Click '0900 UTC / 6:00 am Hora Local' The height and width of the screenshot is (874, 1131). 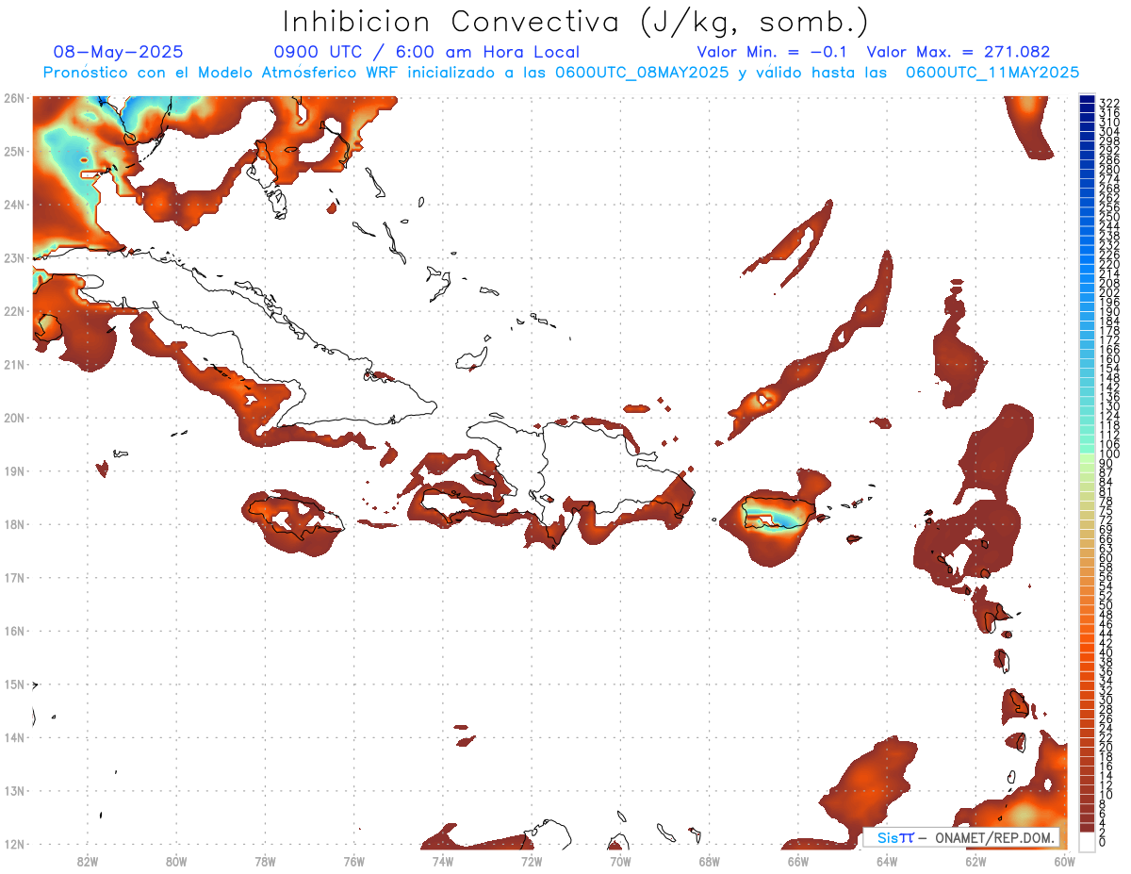tap(427, 52)
